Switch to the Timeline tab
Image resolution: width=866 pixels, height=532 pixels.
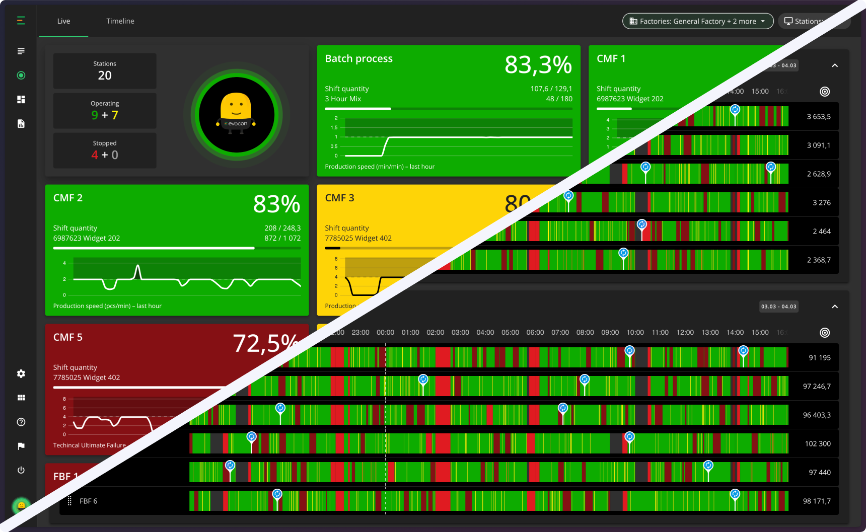120,21
